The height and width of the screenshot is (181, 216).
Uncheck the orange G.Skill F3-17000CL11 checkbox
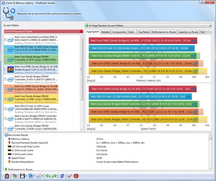pos(5,89)
